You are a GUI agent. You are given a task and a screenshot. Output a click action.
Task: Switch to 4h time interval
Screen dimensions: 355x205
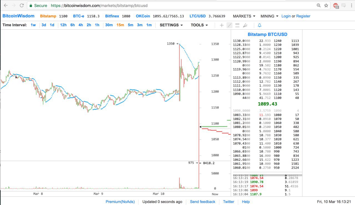pos(80,25)
